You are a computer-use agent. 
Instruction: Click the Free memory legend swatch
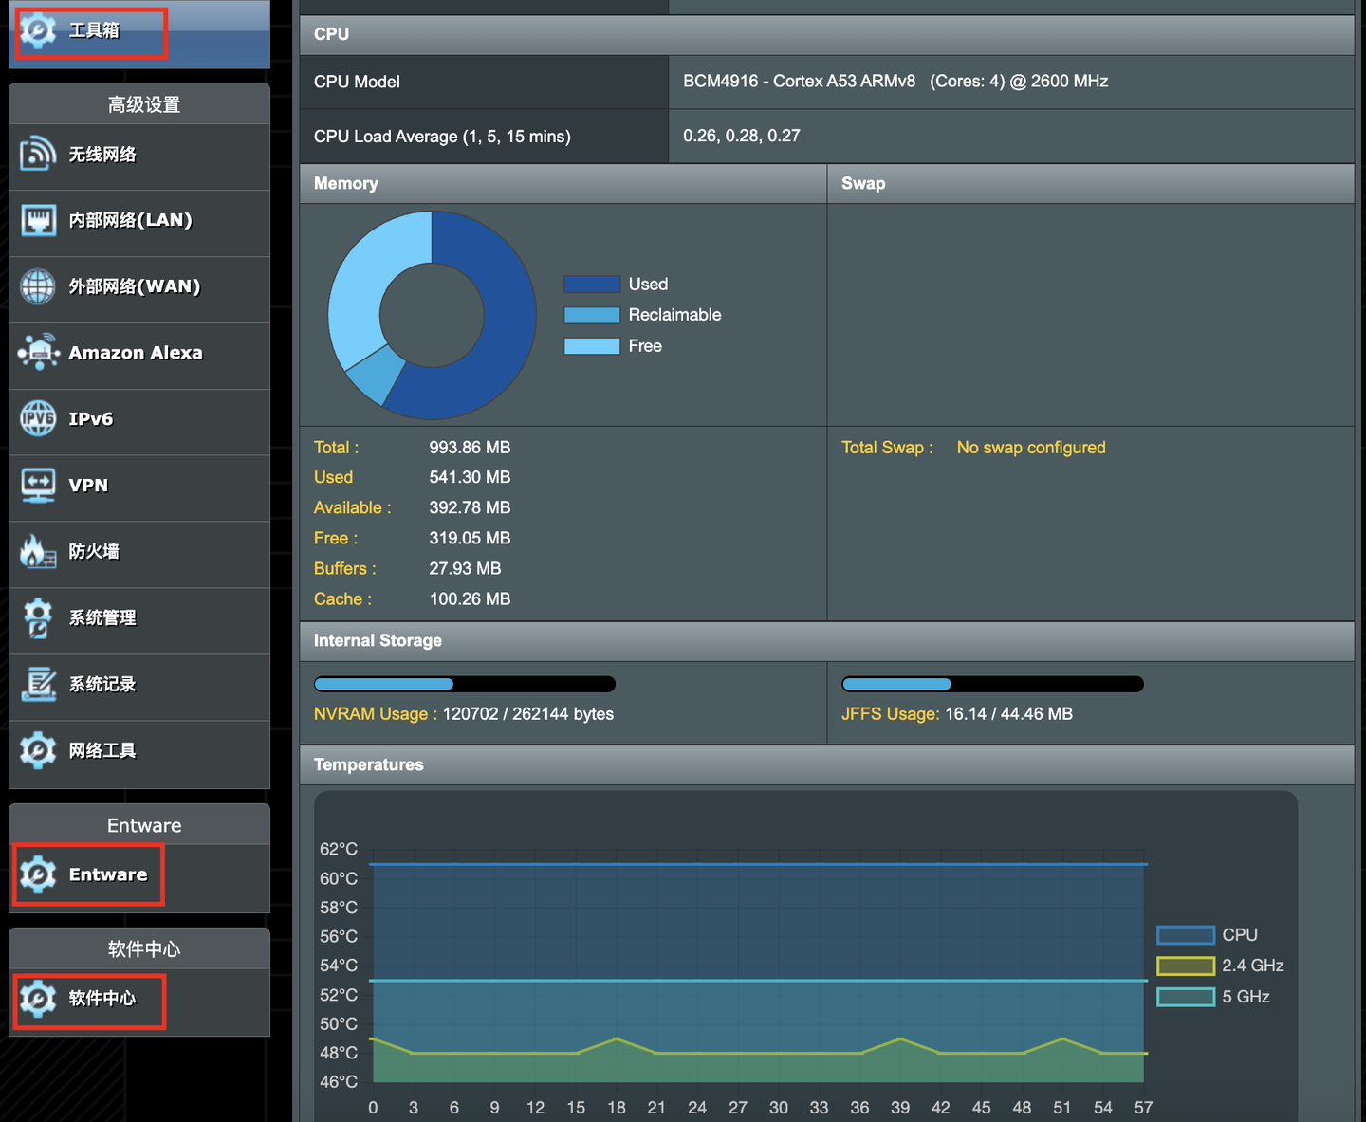point(592,346)
